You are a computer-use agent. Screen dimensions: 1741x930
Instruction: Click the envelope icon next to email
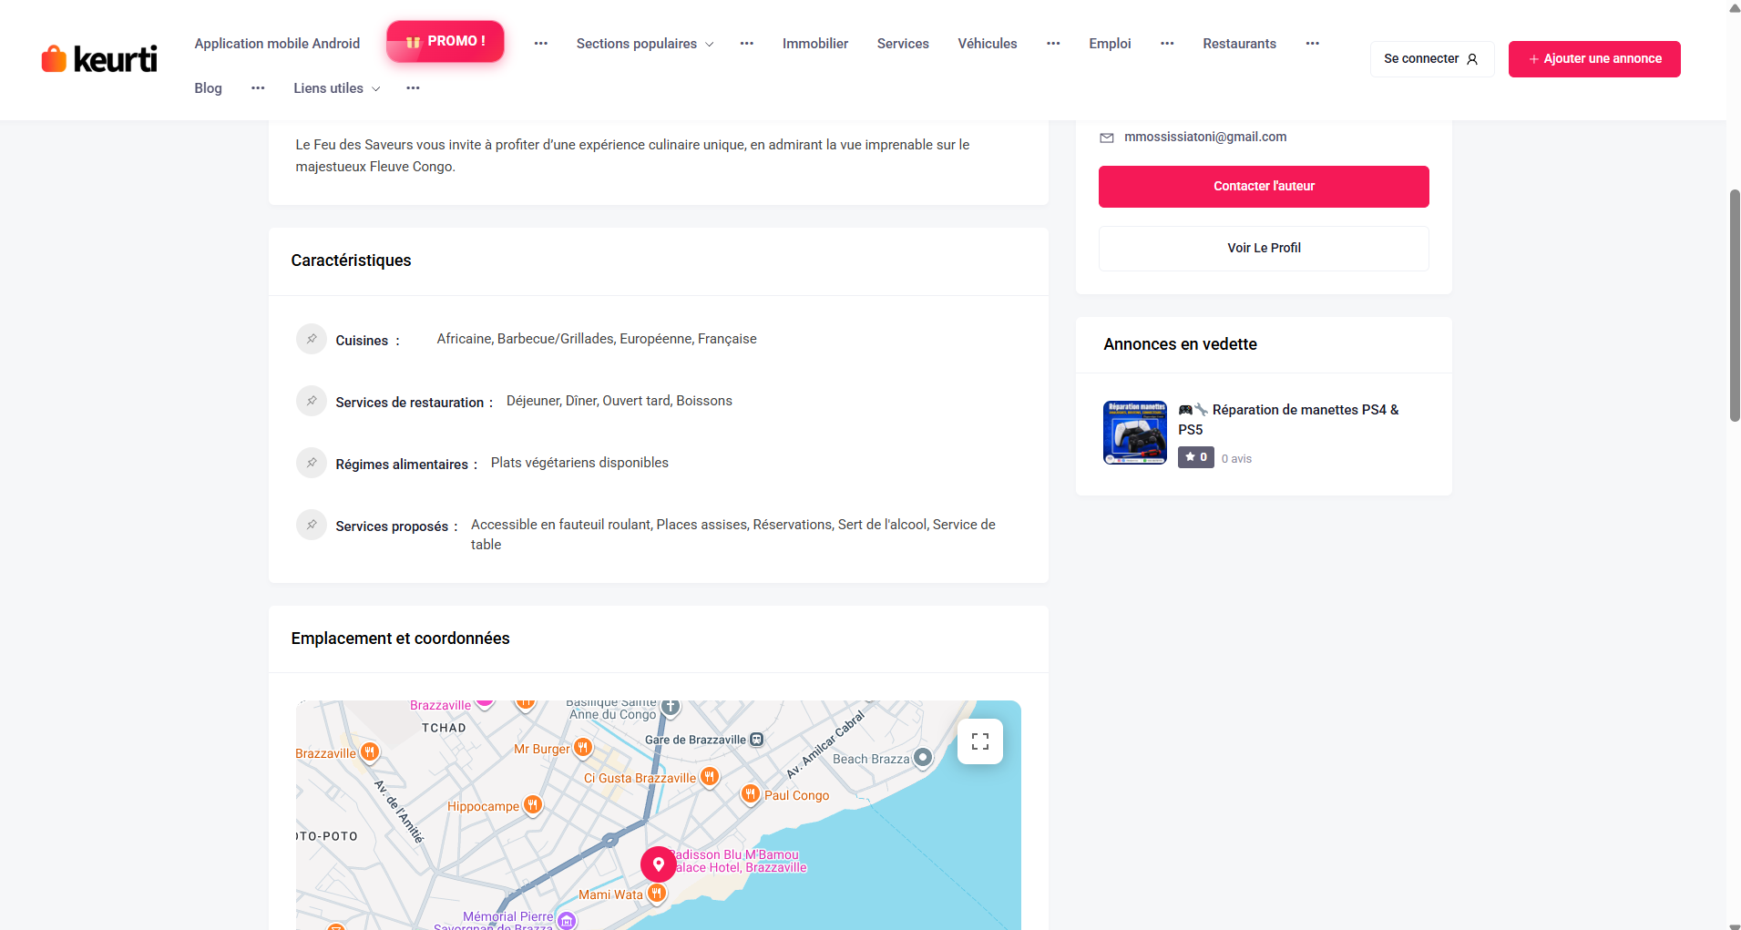pyautogui.click(x=1107, y=138)
